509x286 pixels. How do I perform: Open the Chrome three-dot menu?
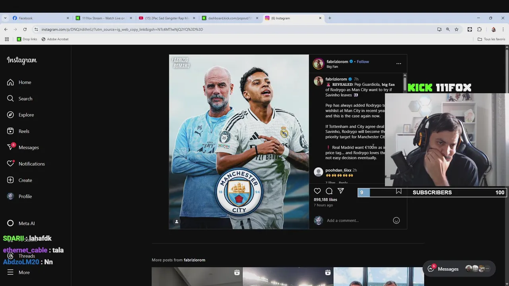[503, 29]
